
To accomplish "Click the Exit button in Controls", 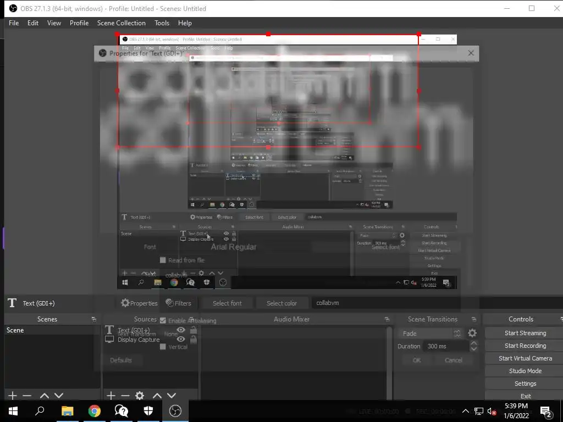I will point(525,396).
